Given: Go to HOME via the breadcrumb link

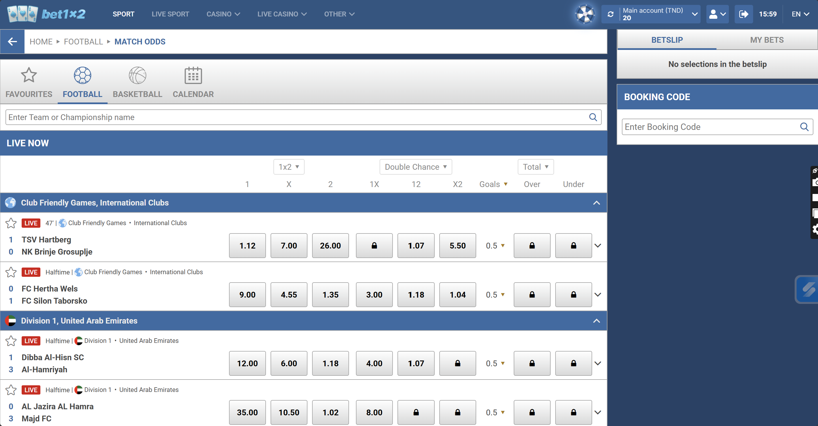Looking at the screenshot, I should 41,42.
